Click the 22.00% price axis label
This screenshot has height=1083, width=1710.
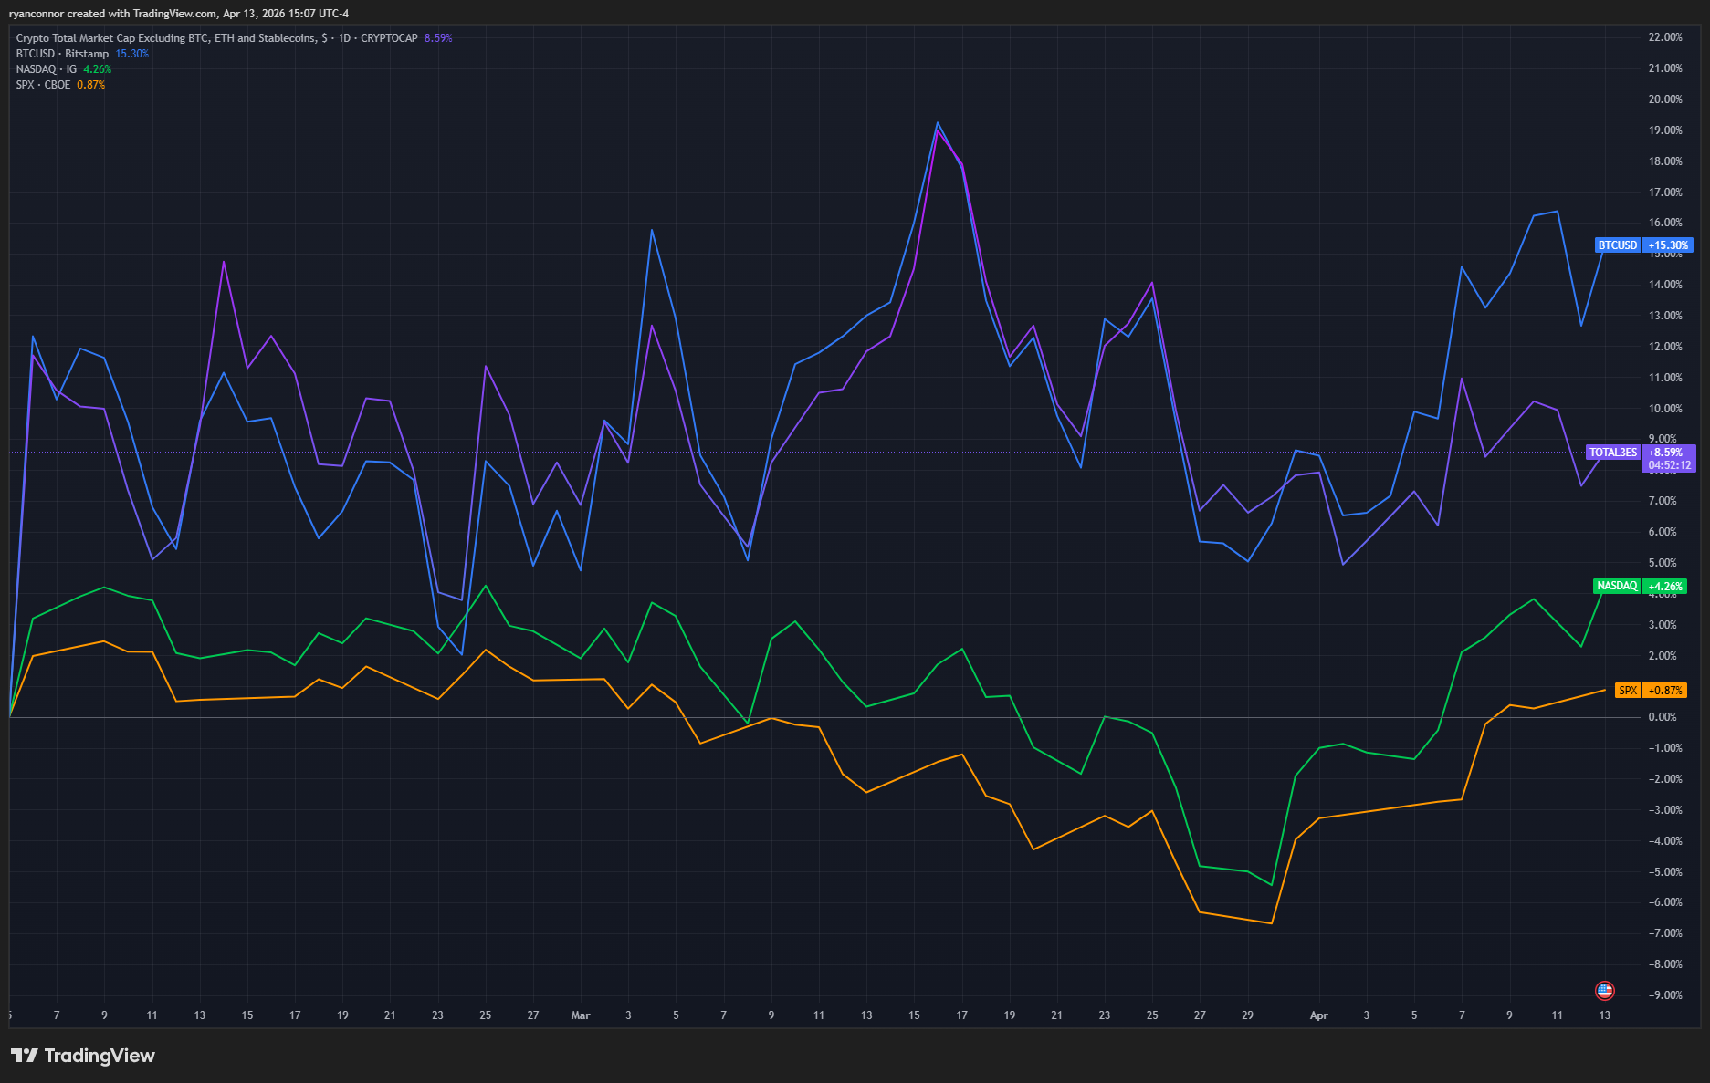1665,37
